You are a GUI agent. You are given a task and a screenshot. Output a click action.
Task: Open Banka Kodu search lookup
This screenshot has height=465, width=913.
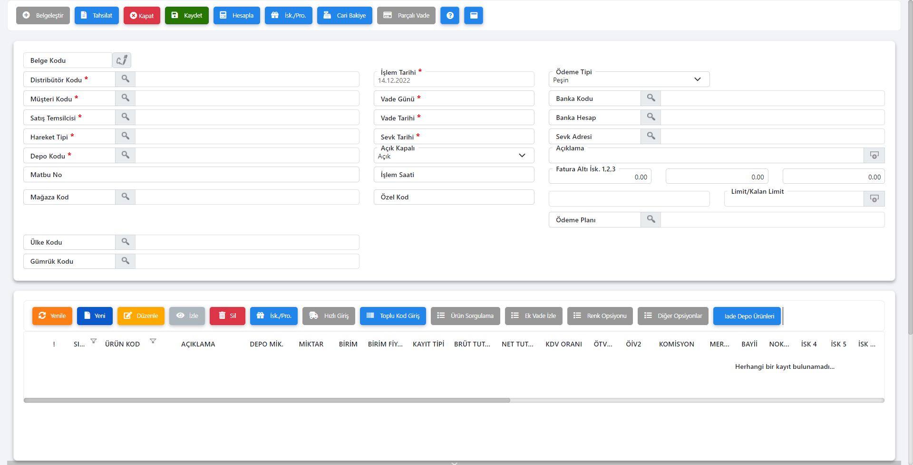click(x=651, y=98)
